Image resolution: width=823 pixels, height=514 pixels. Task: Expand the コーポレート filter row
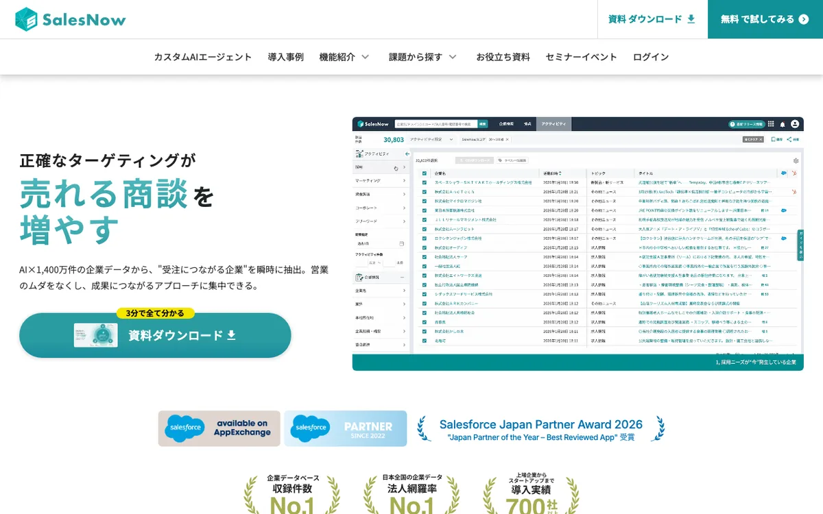(381, 208)
